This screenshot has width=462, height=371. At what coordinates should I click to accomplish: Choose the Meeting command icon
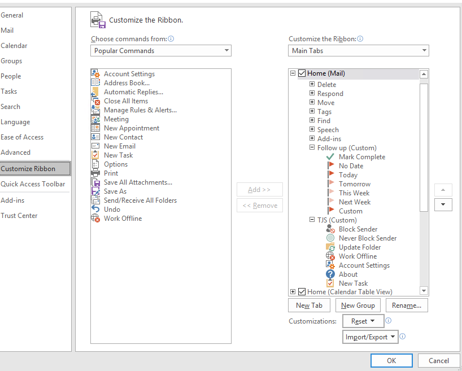95,119
